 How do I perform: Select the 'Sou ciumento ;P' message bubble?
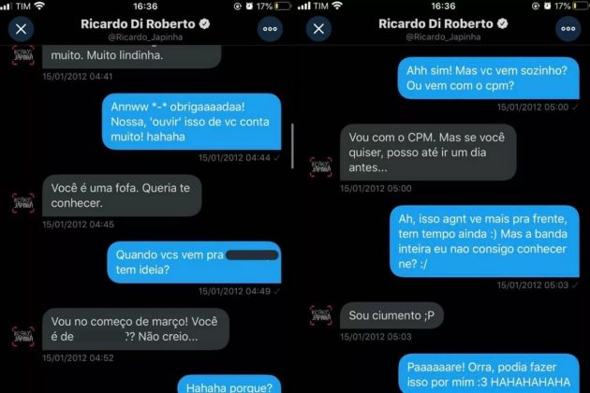click(391, 315)
